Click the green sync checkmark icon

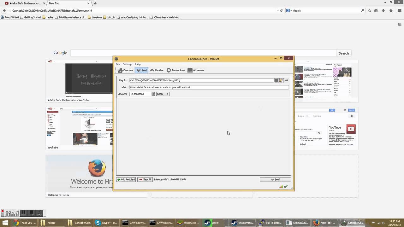tap(286, 187)
